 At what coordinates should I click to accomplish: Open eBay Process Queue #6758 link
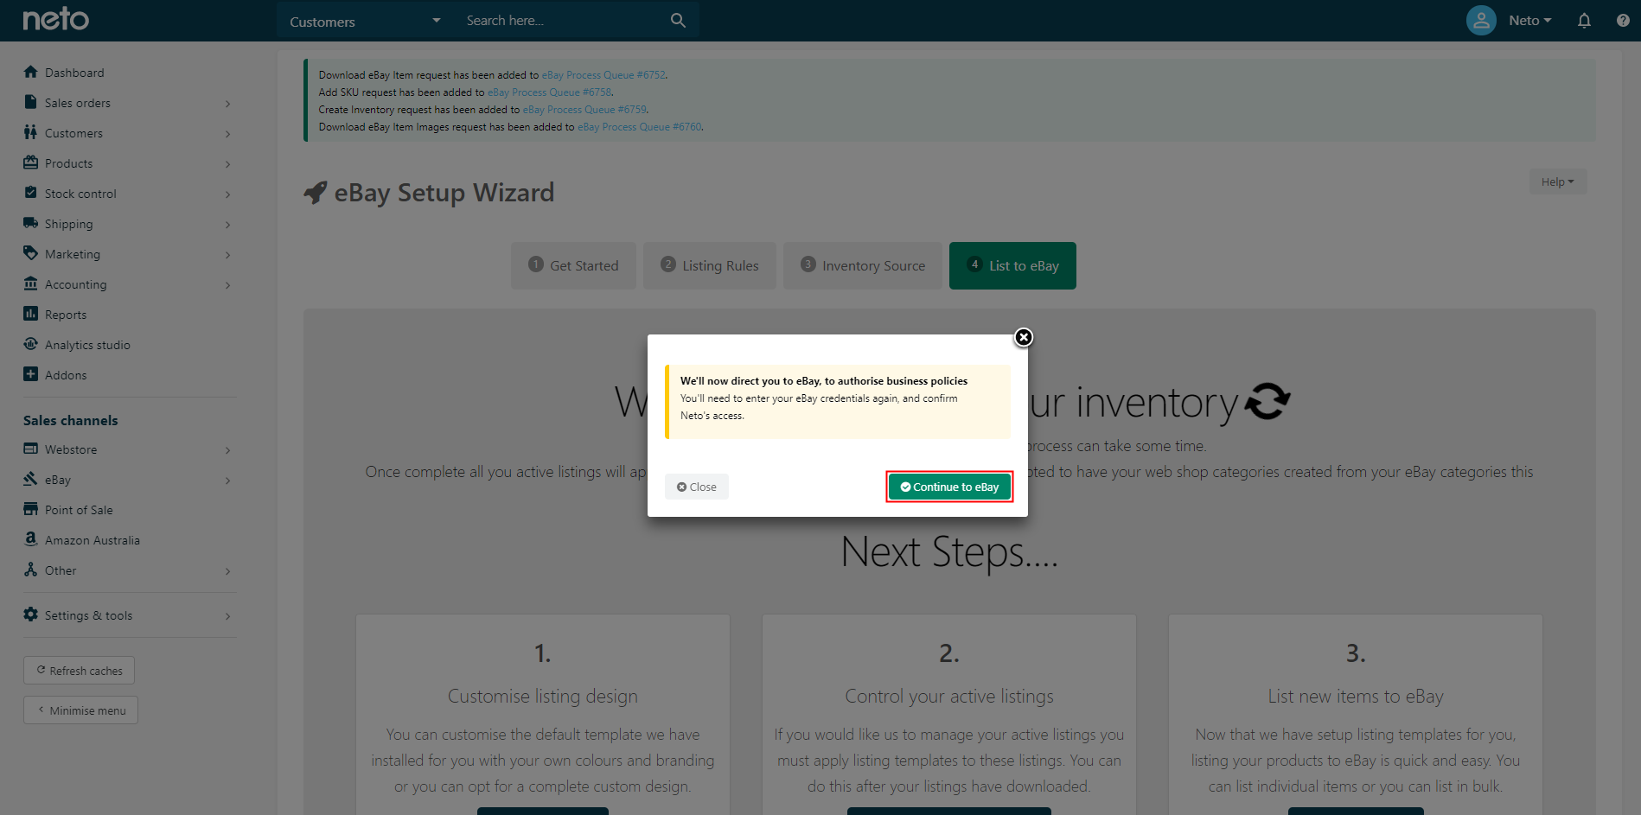[x=549, y=92]
